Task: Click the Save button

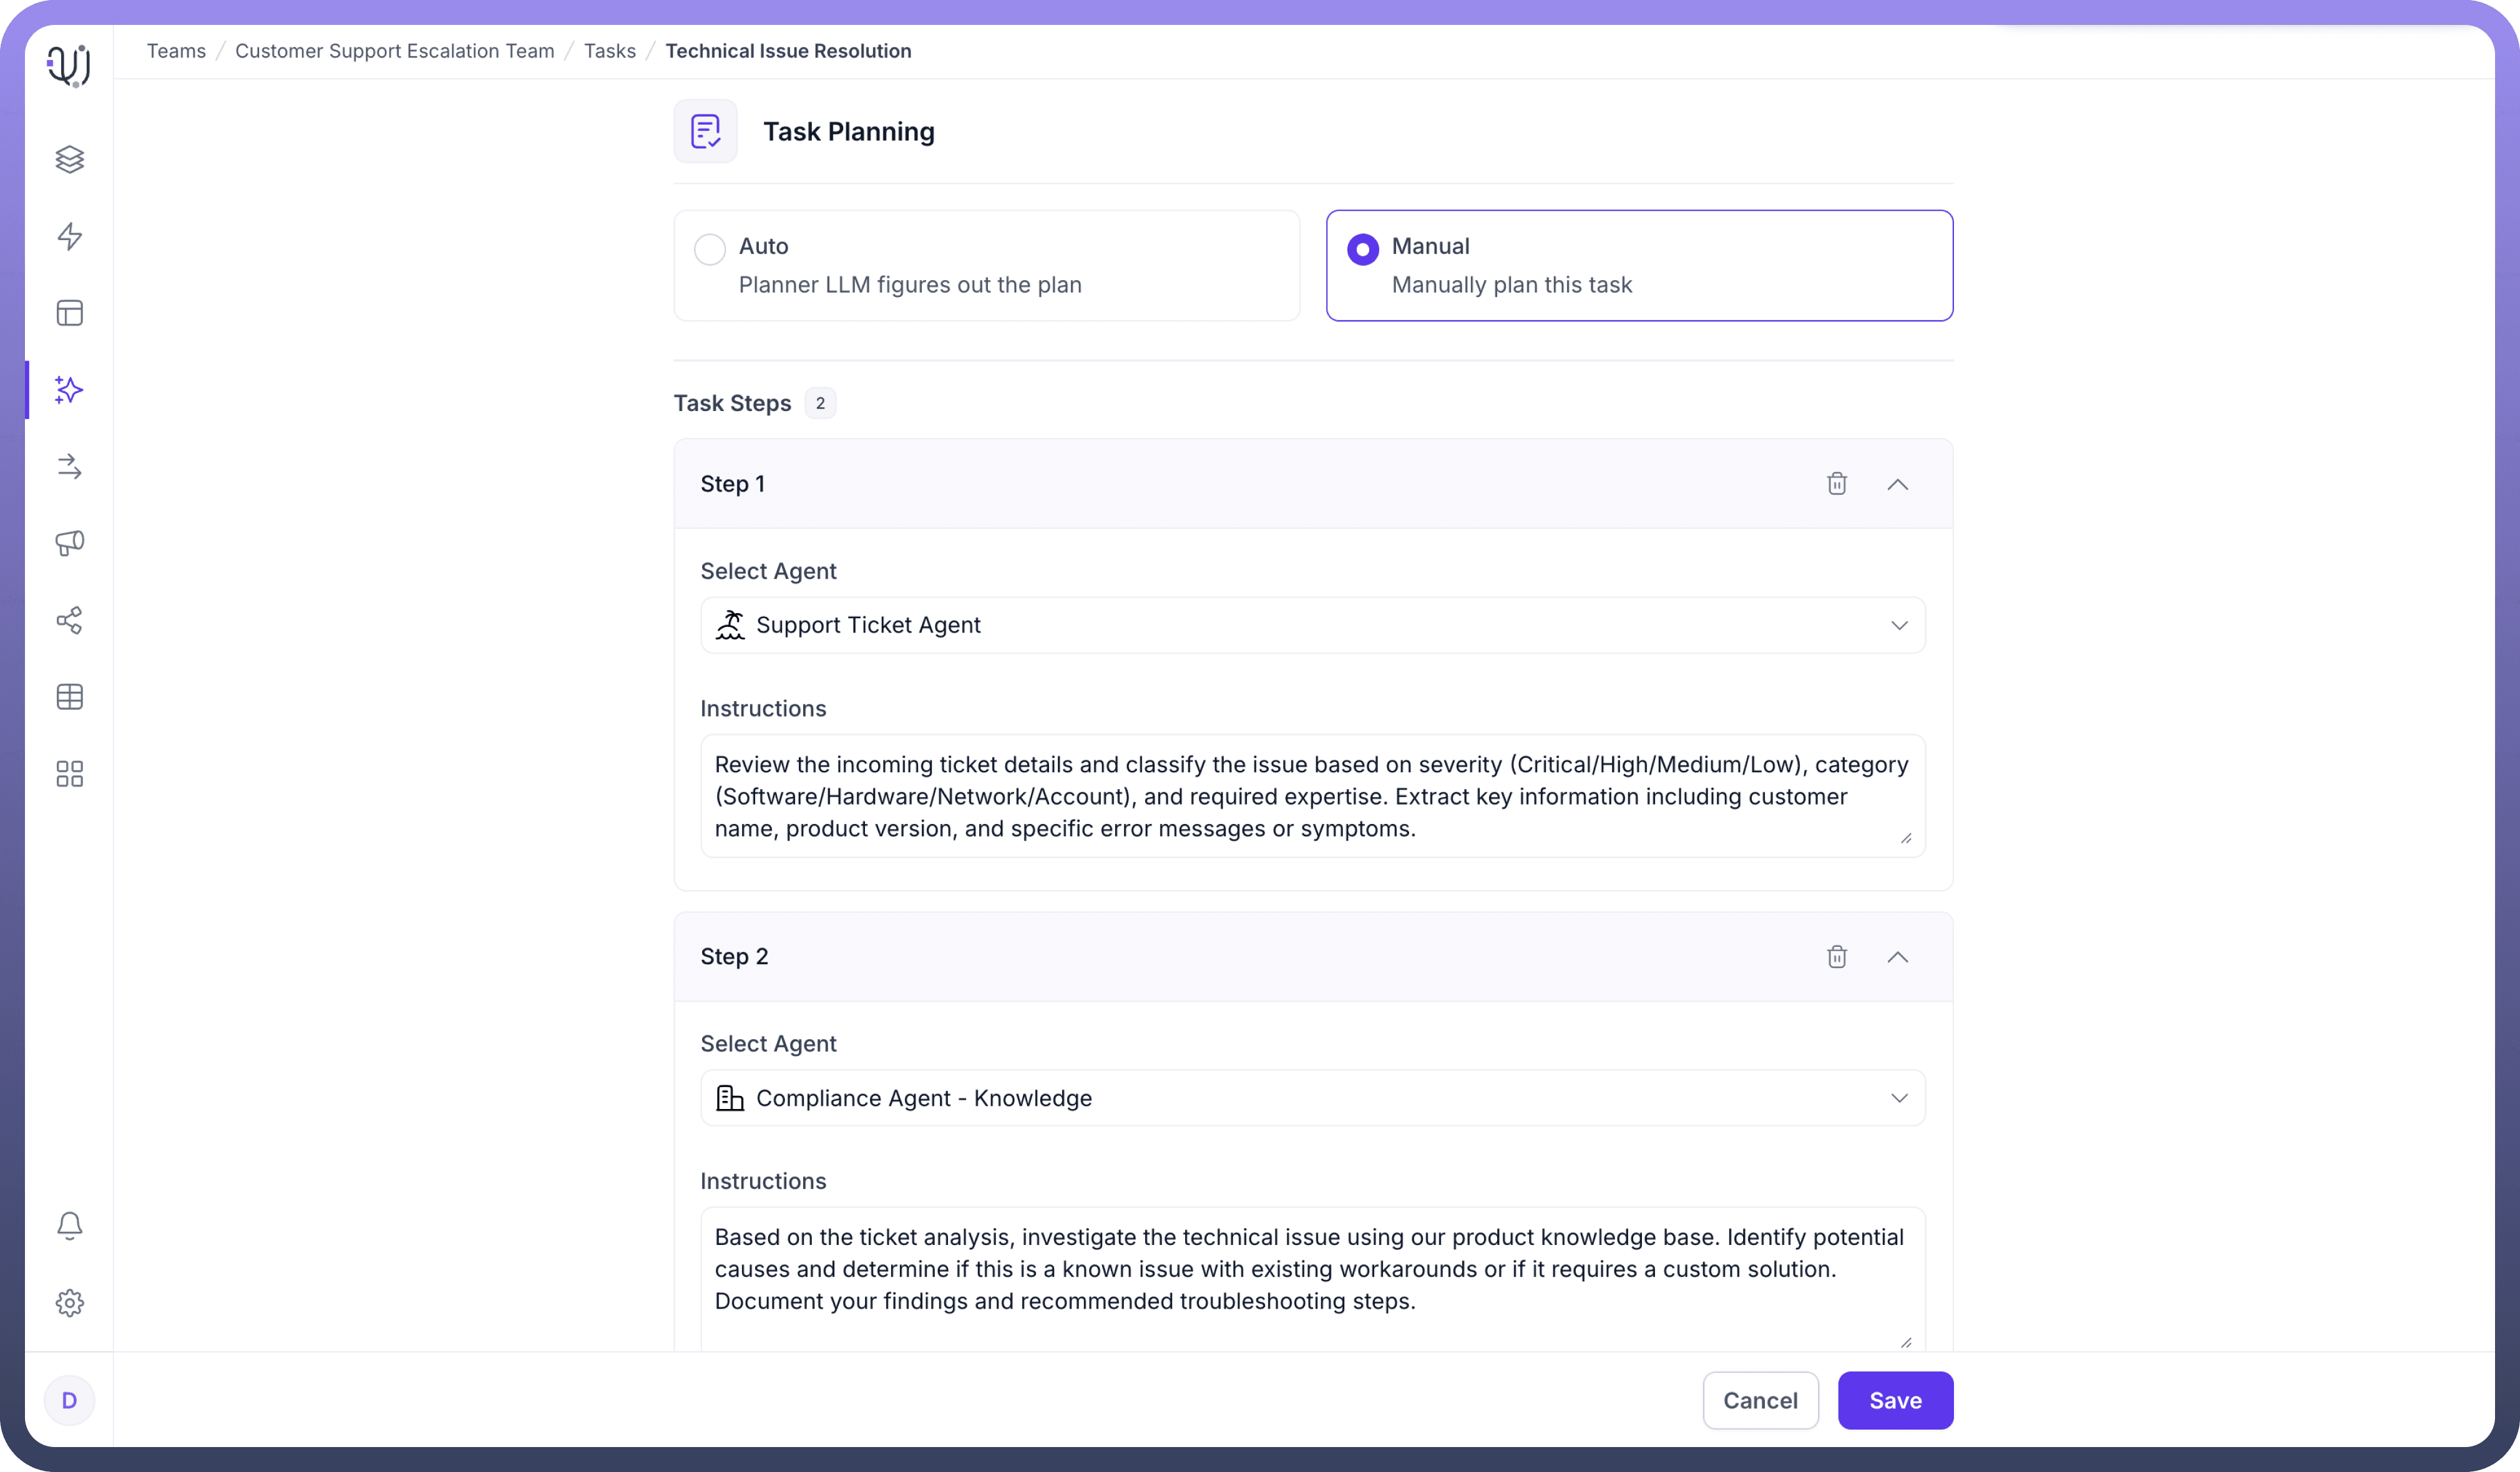Action: [1894, 1401]
